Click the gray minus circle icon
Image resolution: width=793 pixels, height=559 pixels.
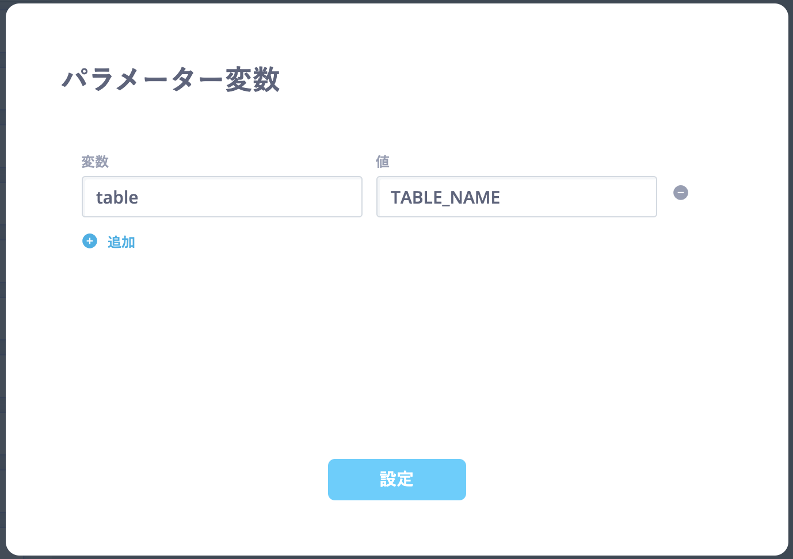pos(681,193)
